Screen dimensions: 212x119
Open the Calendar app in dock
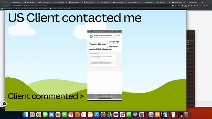tap(71, 115)
